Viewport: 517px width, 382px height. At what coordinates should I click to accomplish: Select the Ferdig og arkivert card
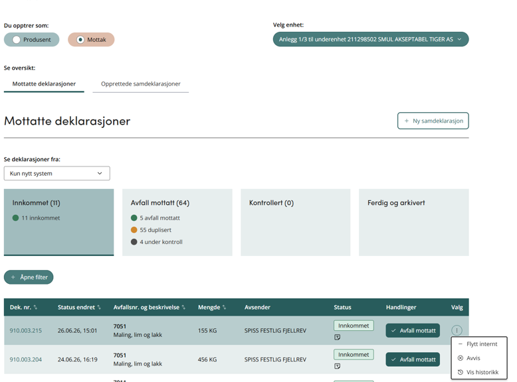click(414, 222)
